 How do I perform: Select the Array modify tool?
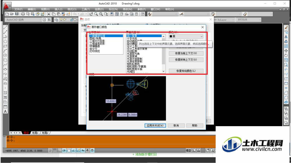pos(286,46)
